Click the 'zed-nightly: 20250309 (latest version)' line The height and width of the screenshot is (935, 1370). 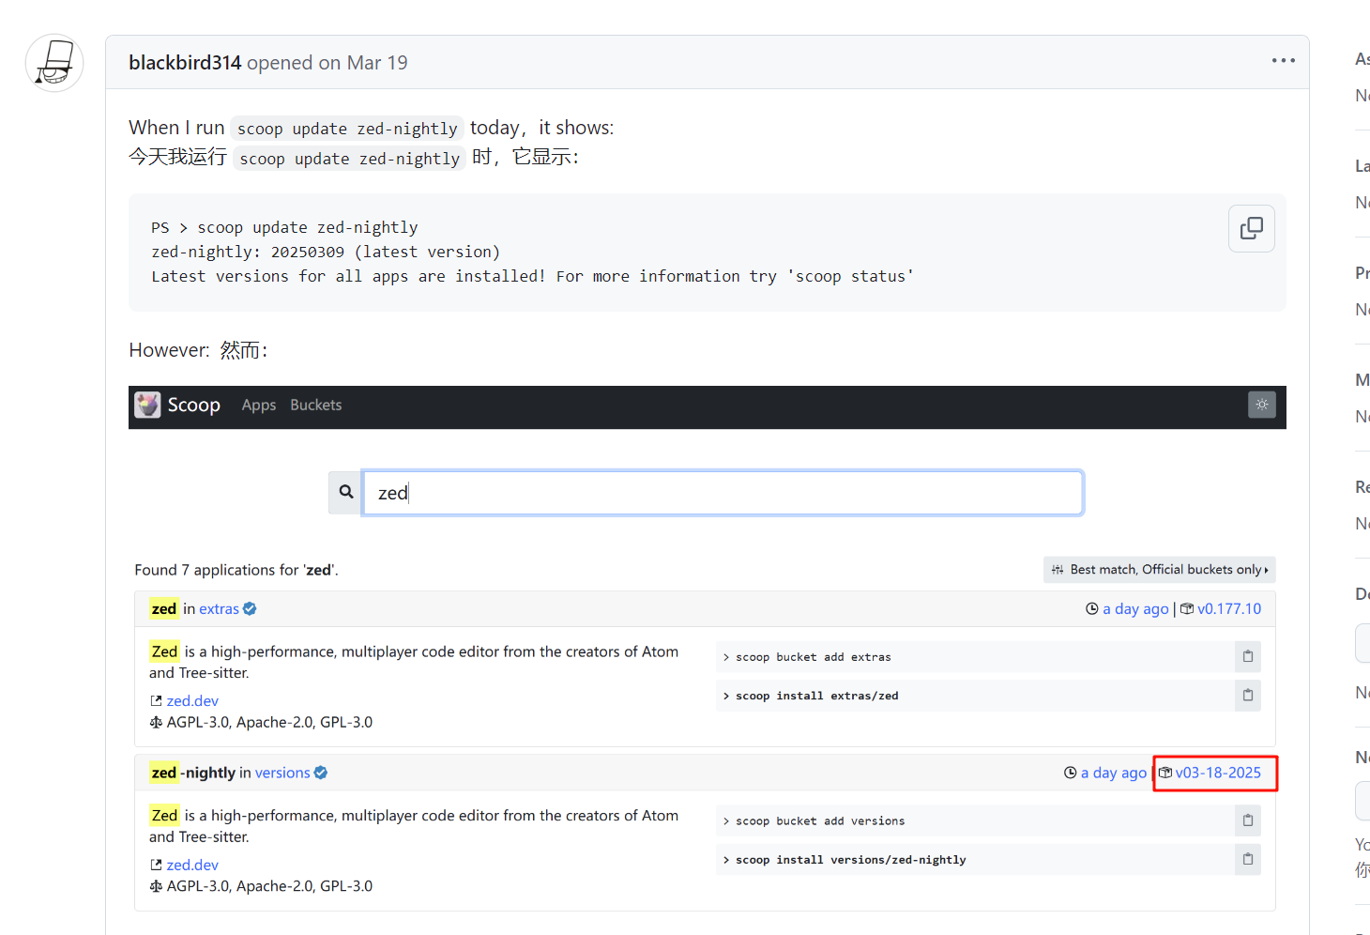coord(326,252)
